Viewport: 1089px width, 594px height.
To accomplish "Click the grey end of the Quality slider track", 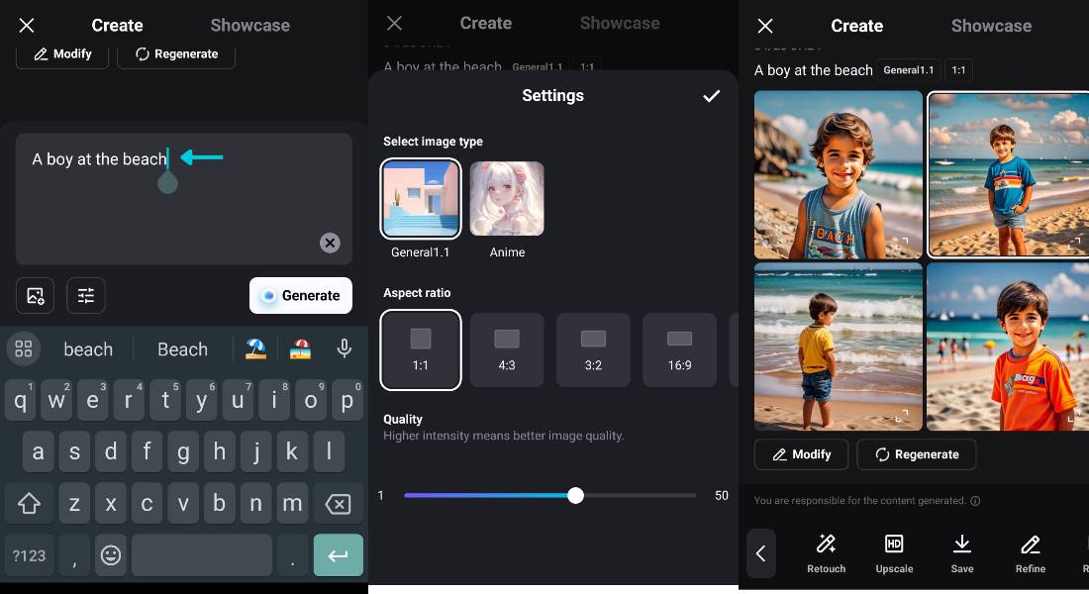I will [x=639, y=495].
